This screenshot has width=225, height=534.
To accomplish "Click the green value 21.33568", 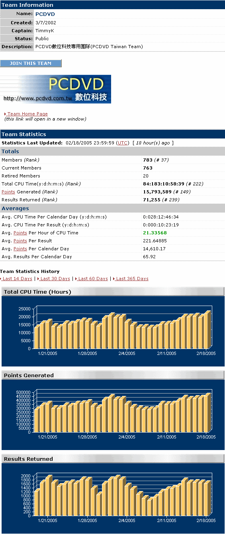I will coord(155,233).
